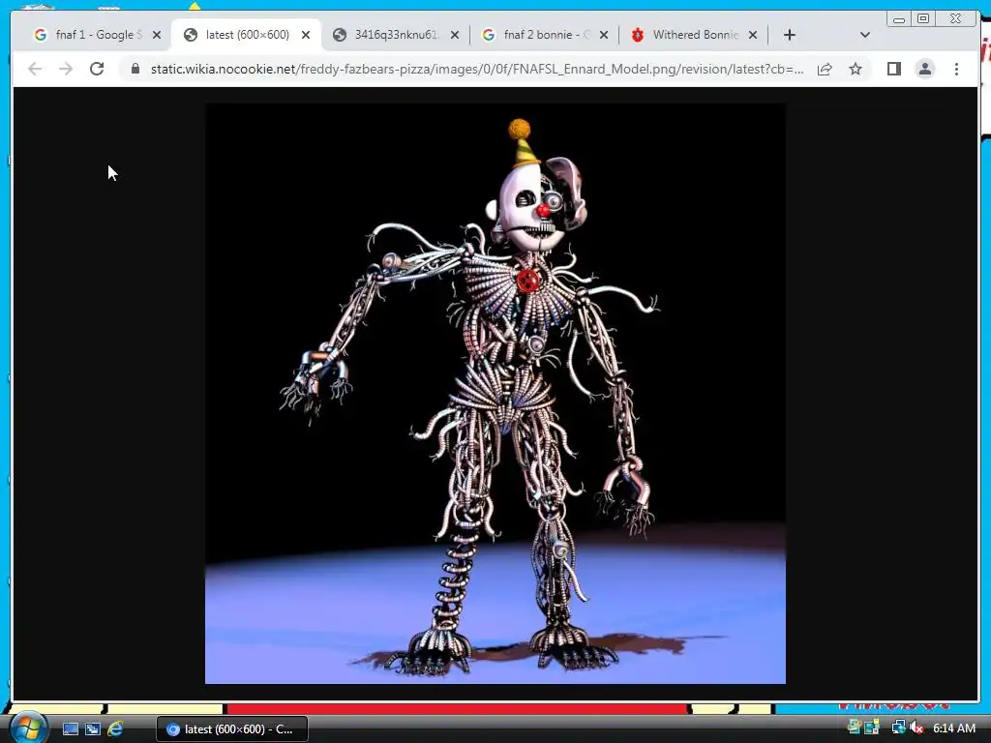
Task: Click the network tray icon
Action: point(898,728)
